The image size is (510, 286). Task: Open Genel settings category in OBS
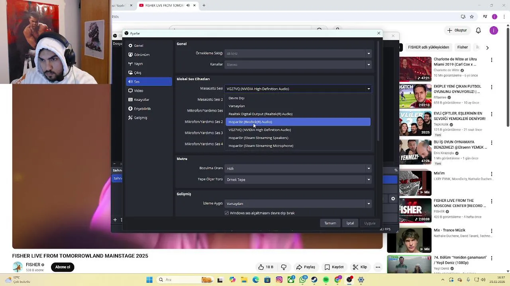pyautogui.click(x=149, y=46)
